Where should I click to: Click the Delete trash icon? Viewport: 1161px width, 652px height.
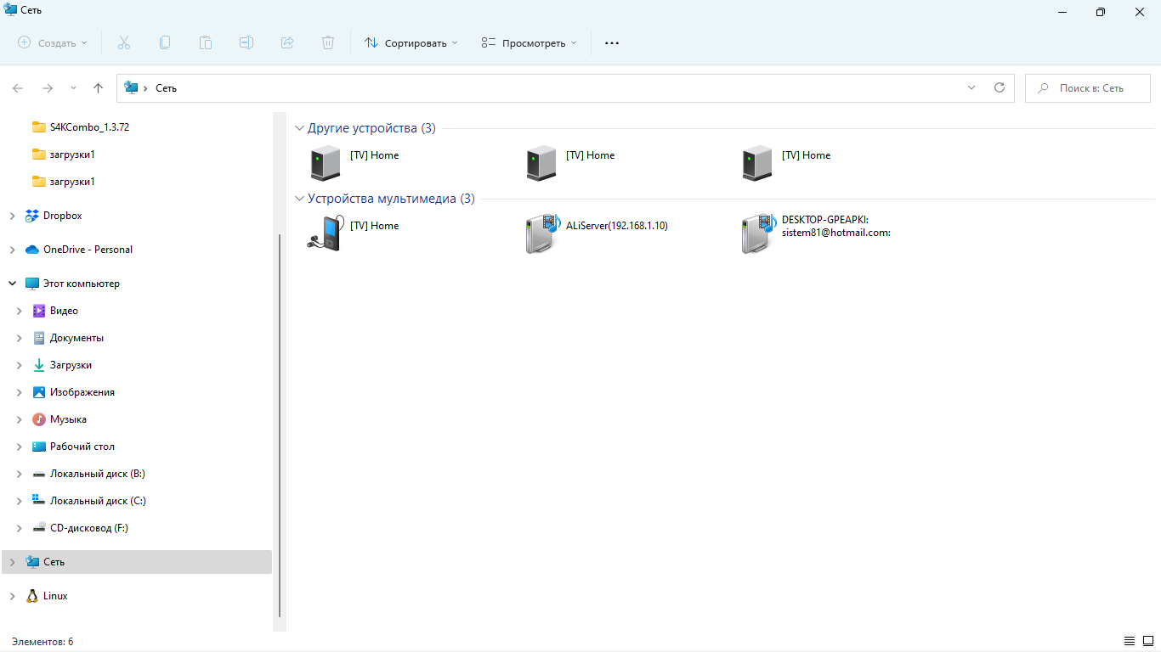pyautogui.click(x=328, y=42)
